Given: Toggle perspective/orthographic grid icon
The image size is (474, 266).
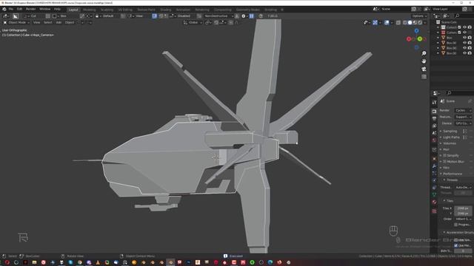Looking at the screenshot, I should (x=424, y=77).
